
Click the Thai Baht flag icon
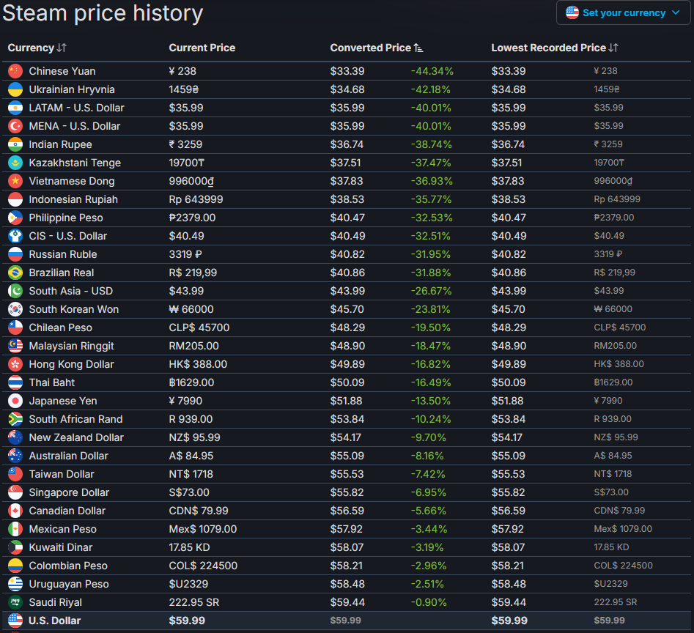(15, 382)
